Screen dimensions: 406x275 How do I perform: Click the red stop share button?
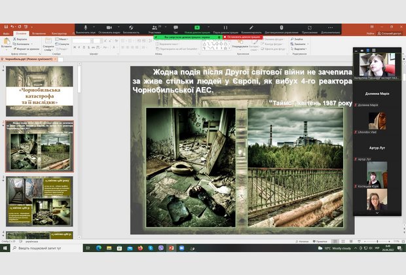coord(245,37)
